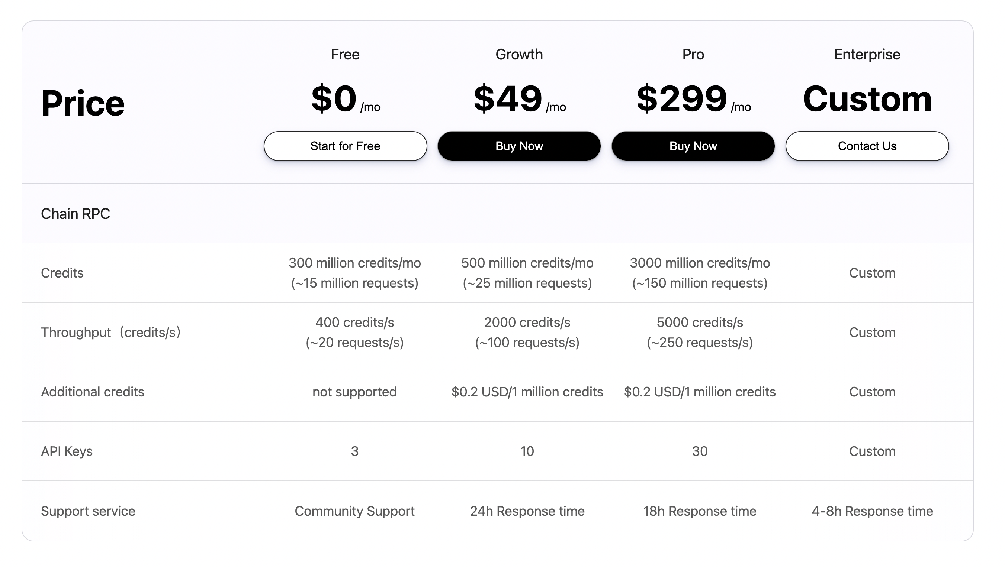1005x567 pixels.
Task: Click the Community Support cell
Action: pos(354,511)
